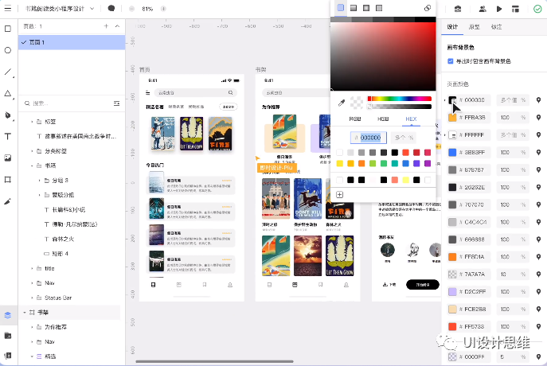Collapse the 书架 frame layer
547x366 pixels.
(x=25, y=313)
